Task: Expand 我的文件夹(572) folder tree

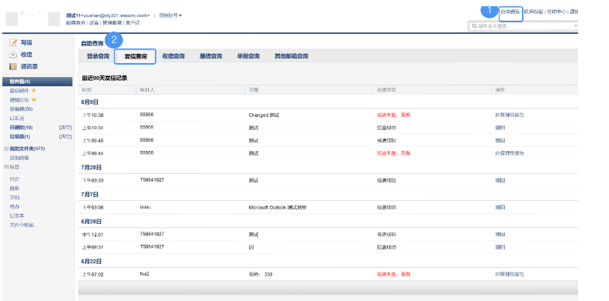Action: pyautogui.click(x=6, y=149)
